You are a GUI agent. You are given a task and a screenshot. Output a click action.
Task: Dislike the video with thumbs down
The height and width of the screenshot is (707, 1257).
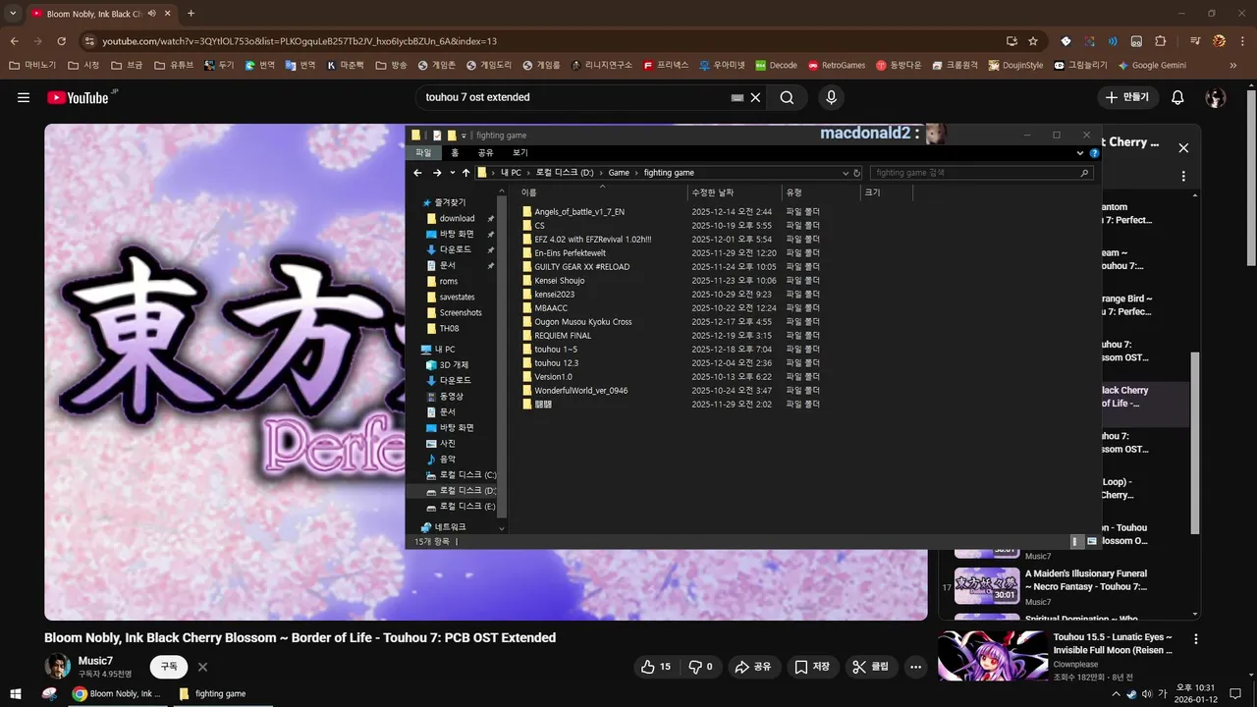701,667
